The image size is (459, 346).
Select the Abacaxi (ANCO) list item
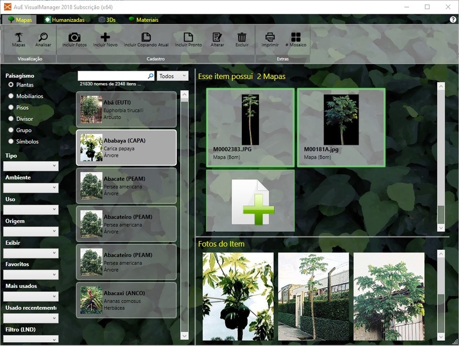tap(126, 300)
